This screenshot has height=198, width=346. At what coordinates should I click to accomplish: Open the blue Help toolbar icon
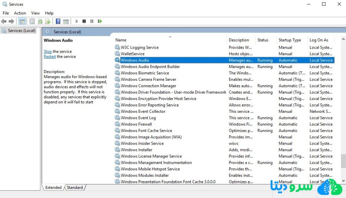[x=58, y=21]
